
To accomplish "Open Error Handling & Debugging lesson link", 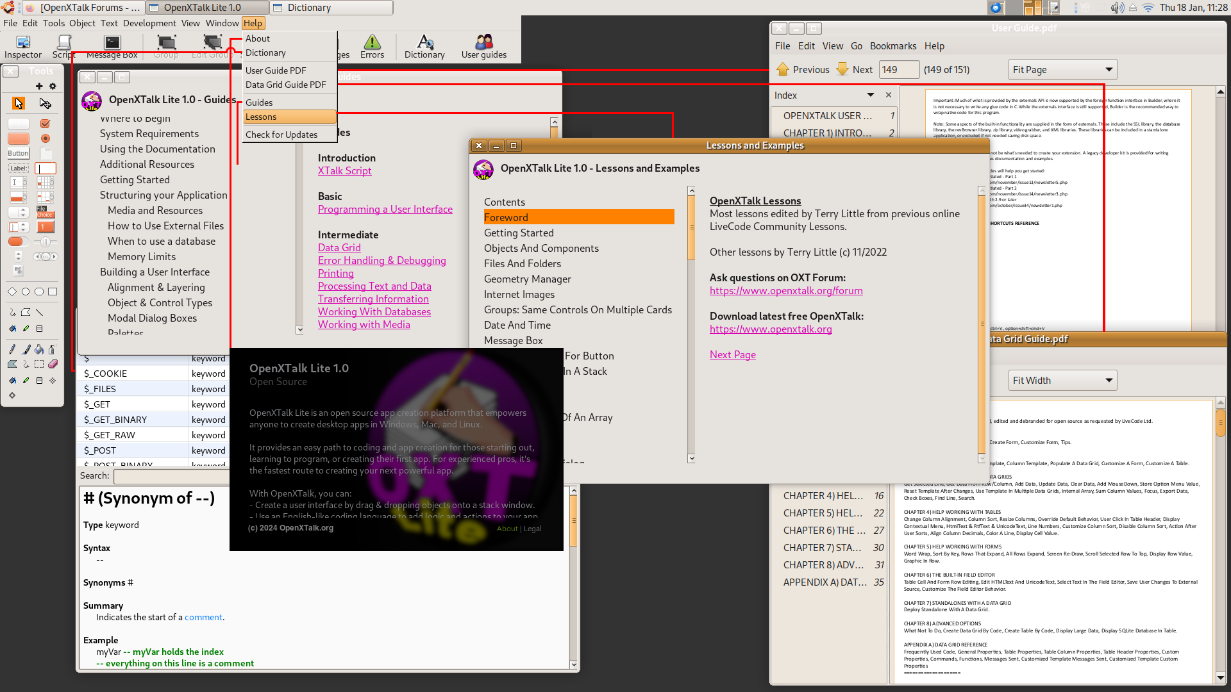I will [x=382, y=260].
